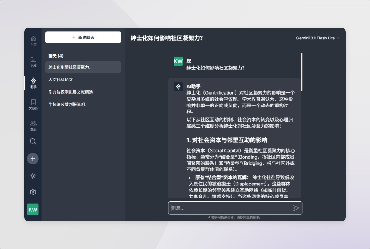Open settings via the gear icon

pyautogui.click(x=33, y=192)
